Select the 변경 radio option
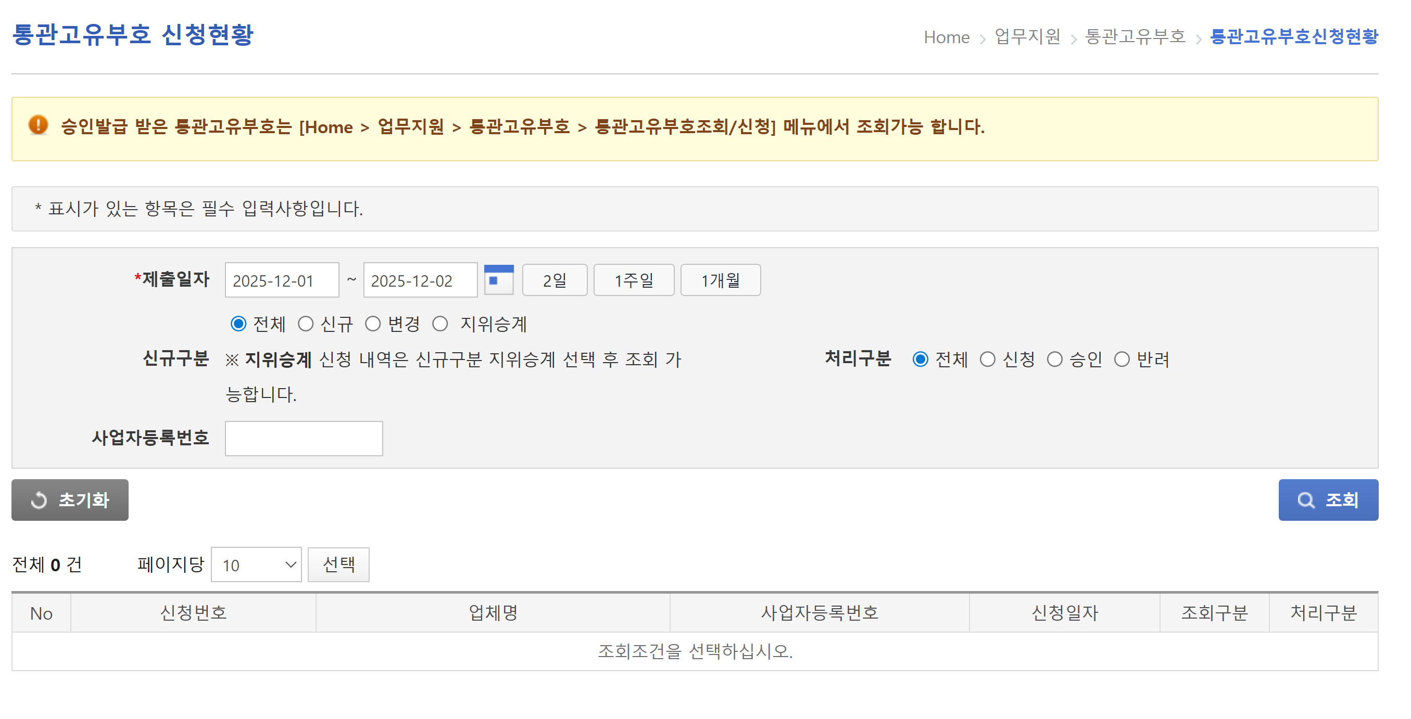1411x719 pixels. coord(373,324)
